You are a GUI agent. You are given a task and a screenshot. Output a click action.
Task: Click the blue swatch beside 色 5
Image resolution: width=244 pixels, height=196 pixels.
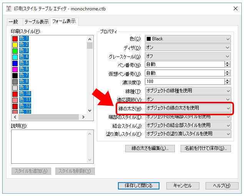point(15,63)
